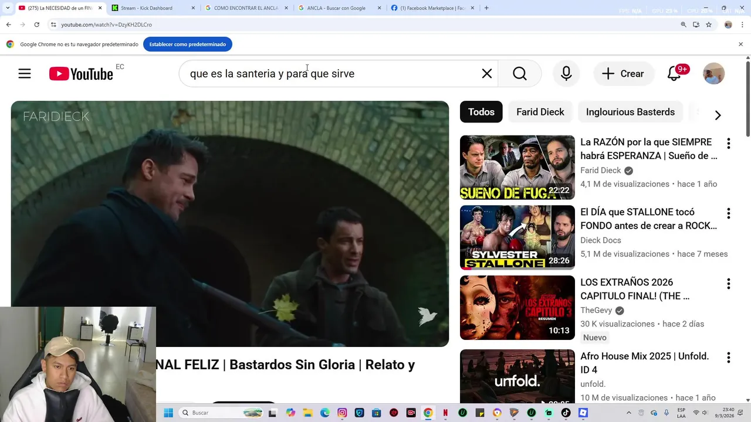Screen dimensions: 751x422
Task: Open the SUEÑO DE FUGA thumbnail
Action: point(517,168)
